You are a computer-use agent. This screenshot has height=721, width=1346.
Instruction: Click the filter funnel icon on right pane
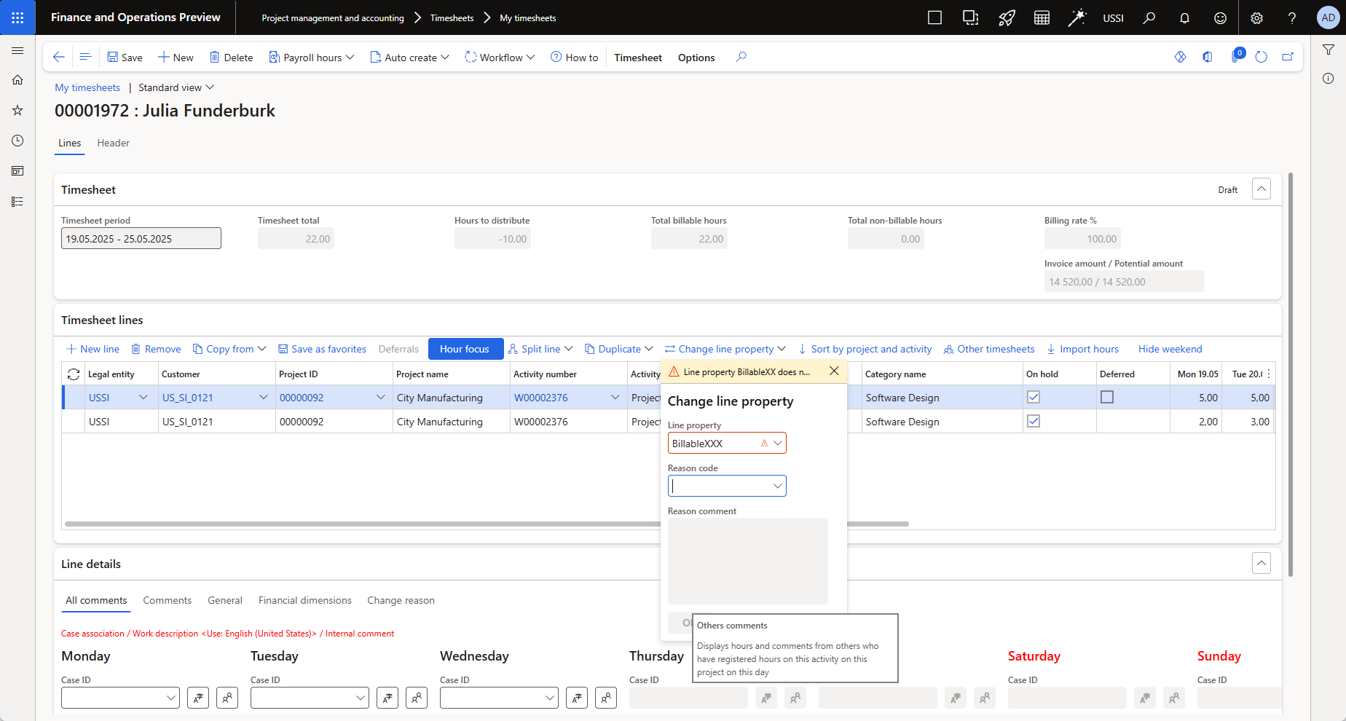1329,50
